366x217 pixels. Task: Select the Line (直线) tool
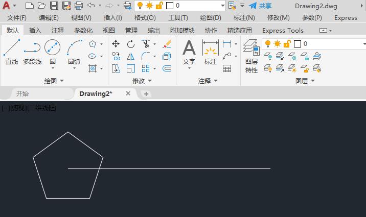pyautogui.click(x=12, y=52)
